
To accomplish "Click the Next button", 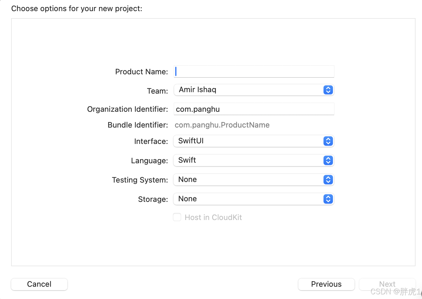I will 387,284.
